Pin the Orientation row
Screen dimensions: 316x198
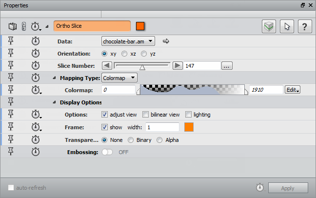click(x=11, y=53)
